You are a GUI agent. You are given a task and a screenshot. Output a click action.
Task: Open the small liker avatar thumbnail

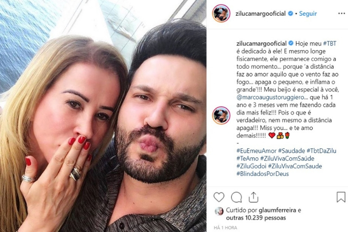pyautogui.click(x=219, y=212)
